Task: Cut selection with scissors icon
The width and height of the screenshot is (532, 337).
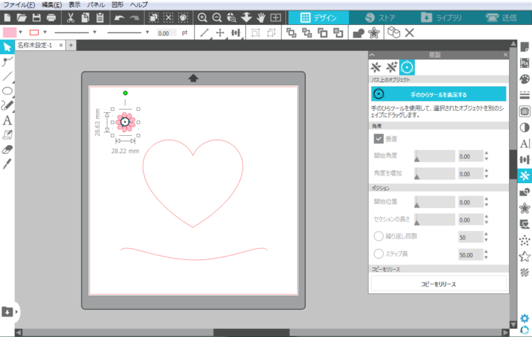Action: click(71, 17)
